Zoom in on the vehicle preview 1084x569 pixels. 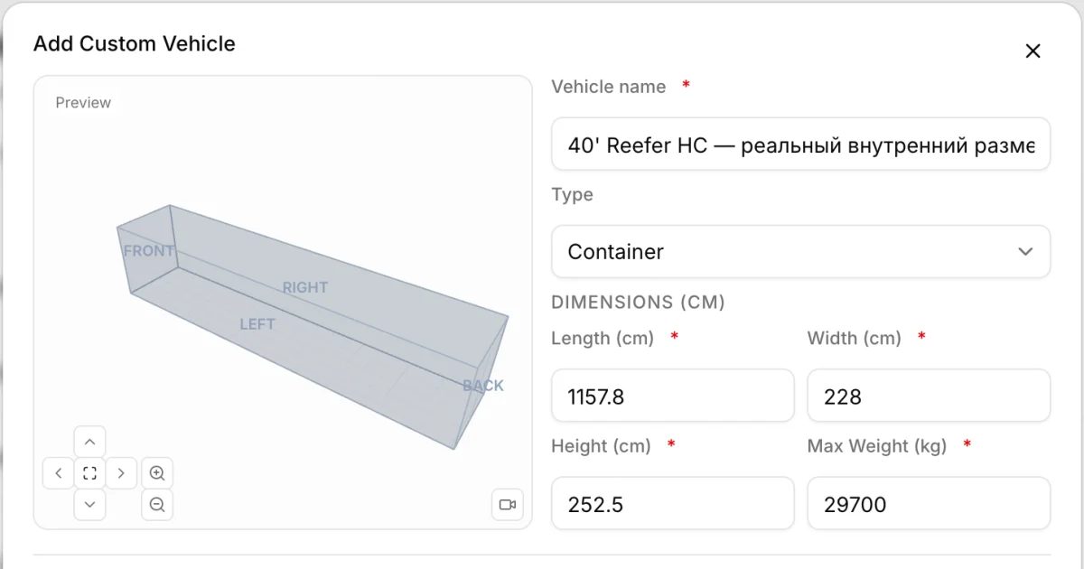pos(157,473)
